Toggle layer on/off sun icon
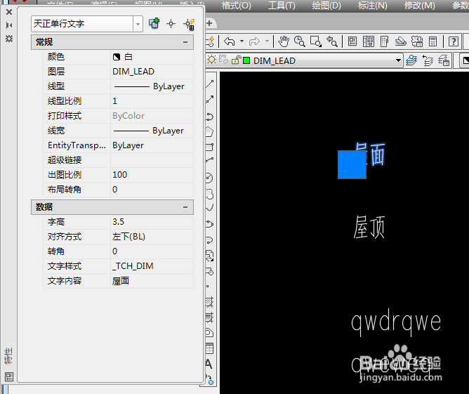Viewport: 469px width, 394px height. [x=211, y=60]
